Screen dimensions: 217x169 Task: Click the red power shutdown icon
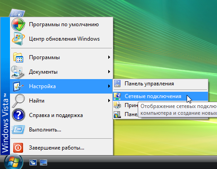[18, 148]
